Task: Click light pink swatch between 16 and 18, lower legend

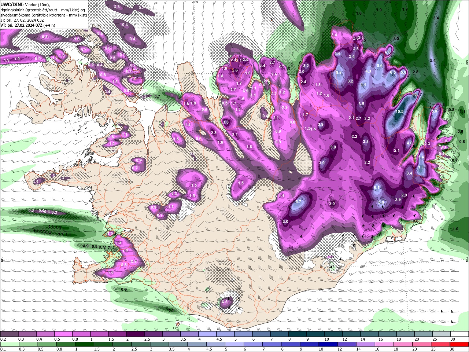Action: pyautogui.click(x=384, y=344)
